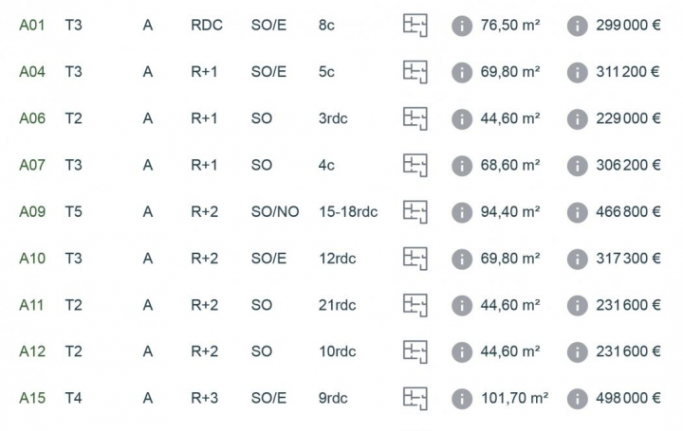Open lot A10 details

coord(32,259)
